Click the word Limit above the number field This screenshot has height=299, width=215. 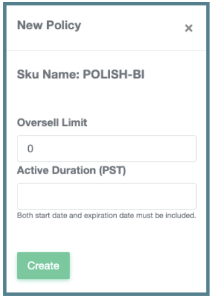(74, 122)
